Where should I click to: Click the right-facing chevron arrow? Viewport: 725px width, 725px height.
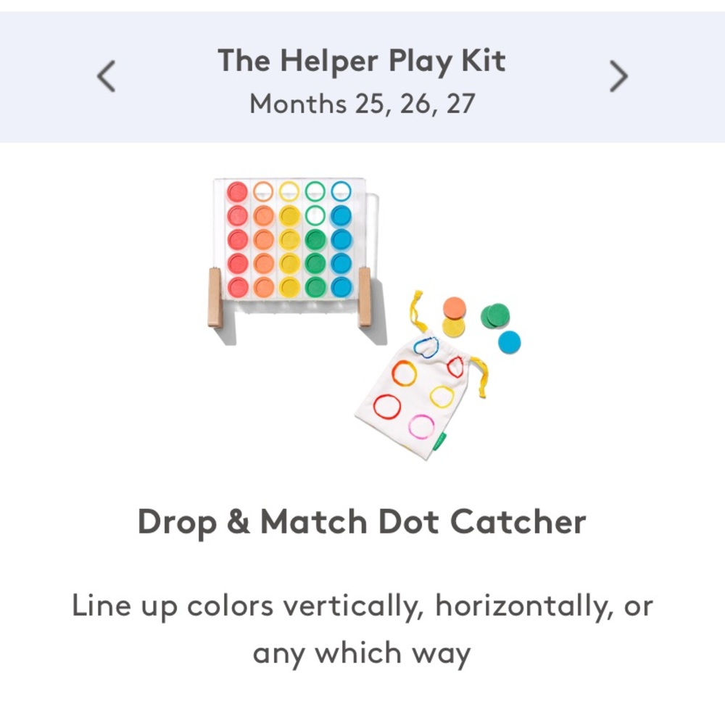click(618, 76)
